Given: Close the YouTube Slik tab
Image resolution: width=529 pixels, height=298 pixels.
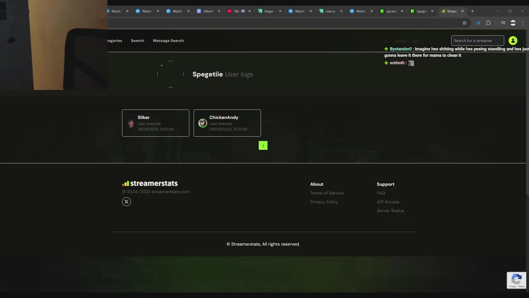Looking at the screenshot, I should pyautogui.click(x=249, y=11).
